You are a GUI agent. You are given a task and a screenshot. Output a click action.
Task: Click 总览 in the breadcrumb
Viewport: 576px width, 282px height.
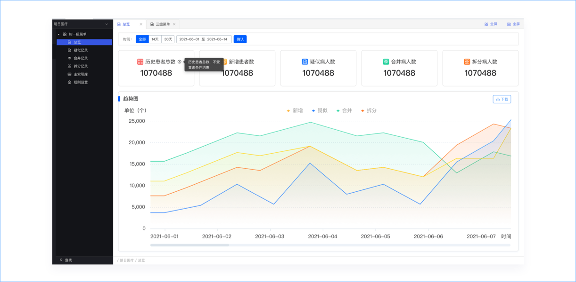pos(141,260)
